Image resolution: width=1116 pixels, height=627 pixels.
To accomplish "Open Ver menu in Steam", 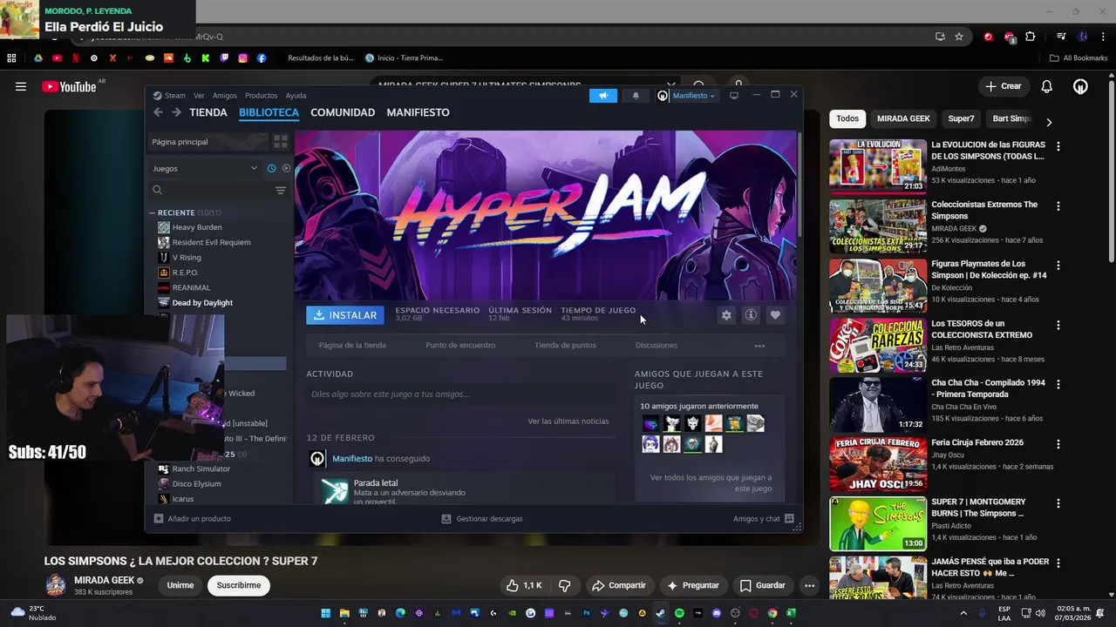I will tap(199, 96).
